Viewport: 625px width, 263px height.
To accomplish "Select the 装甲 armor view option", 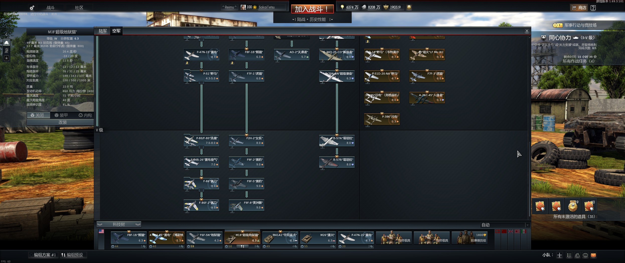I will click(61, 115).
